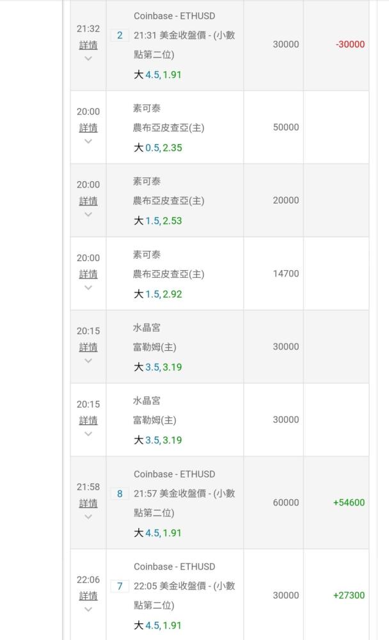
Task: Expand the chevron on the 50000 bet row
Action: coord(88,141)
